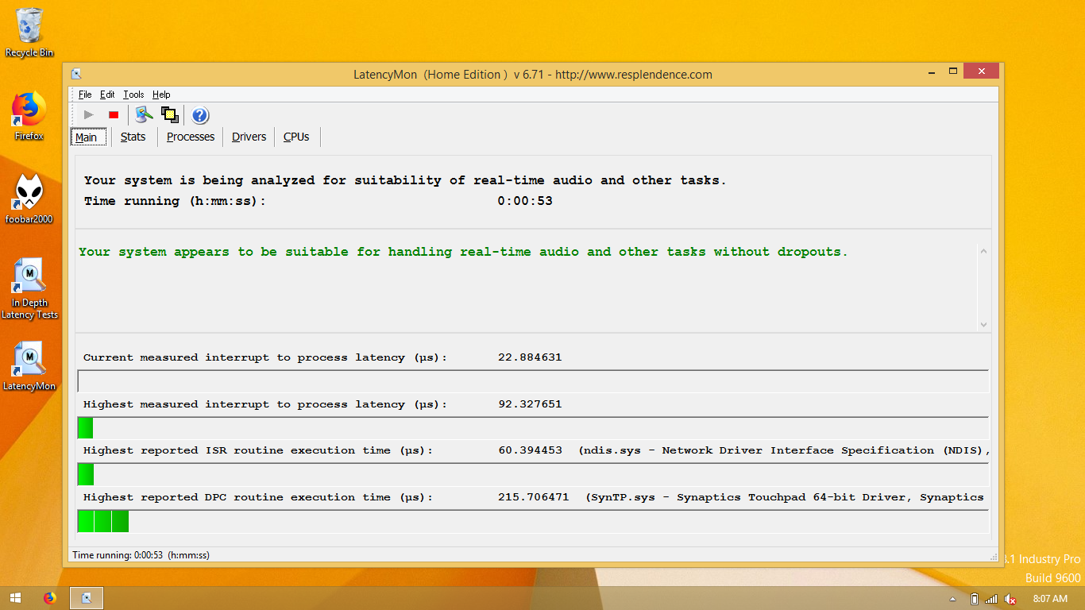This screenshot has height=610, width=1085.
Task: Open help via blue question mark icon
Action: [200, 115]
